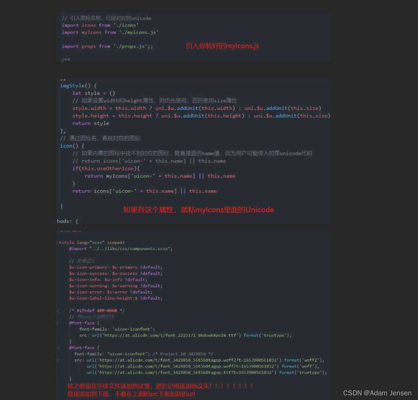Click the "/* Project id 3429858 */" comment
Image resolution: width=418 pixels, height=400 pixels.
(x=183, y=354)
